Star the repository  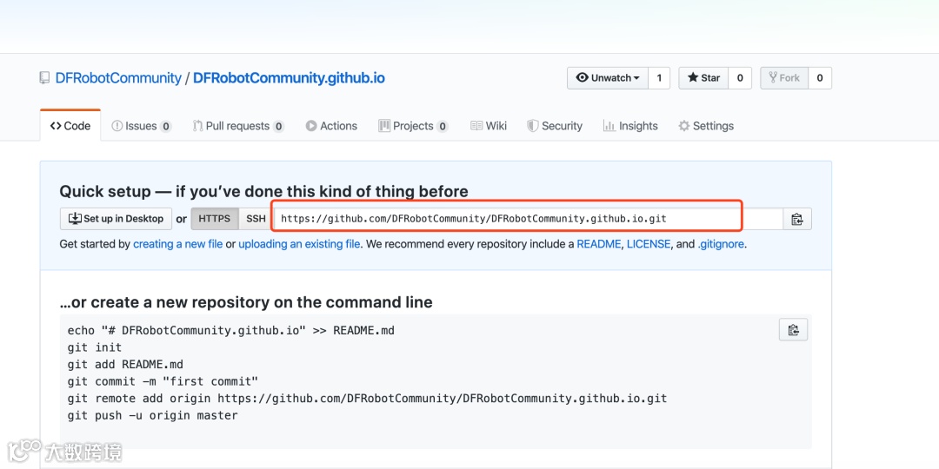[x=703, y=78]
